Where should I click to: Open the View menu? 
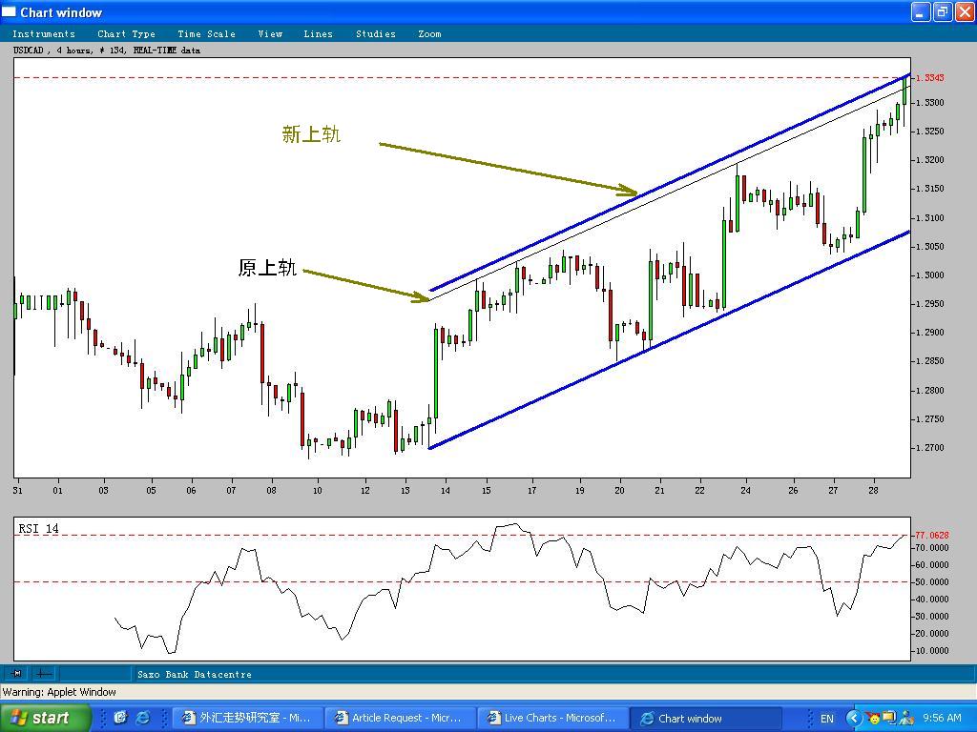tap(270, 34)
